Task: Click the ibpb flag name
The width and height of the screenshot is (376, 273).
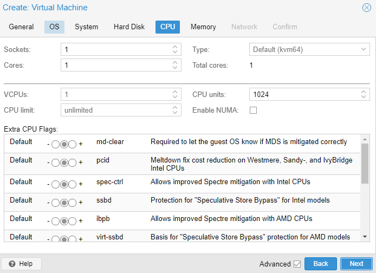Action: tap(103, 219)
